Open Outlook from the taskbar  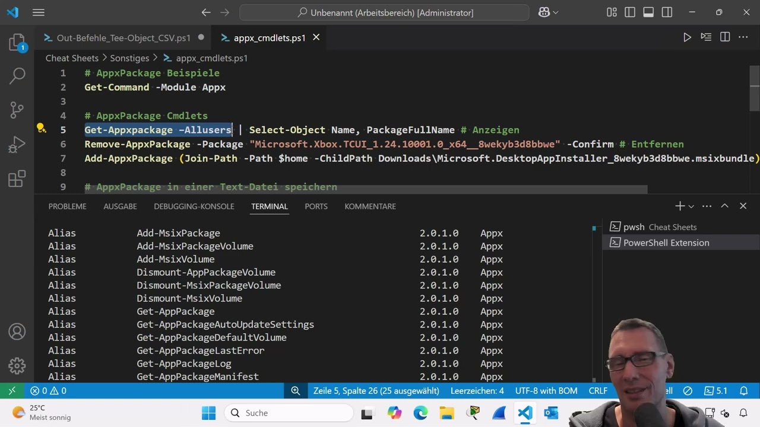point(551,413)
